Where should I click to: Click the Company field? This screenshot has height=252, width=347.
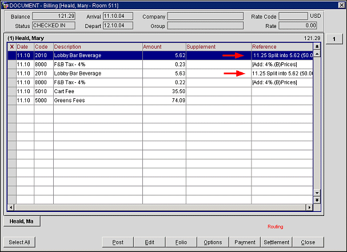205,17
